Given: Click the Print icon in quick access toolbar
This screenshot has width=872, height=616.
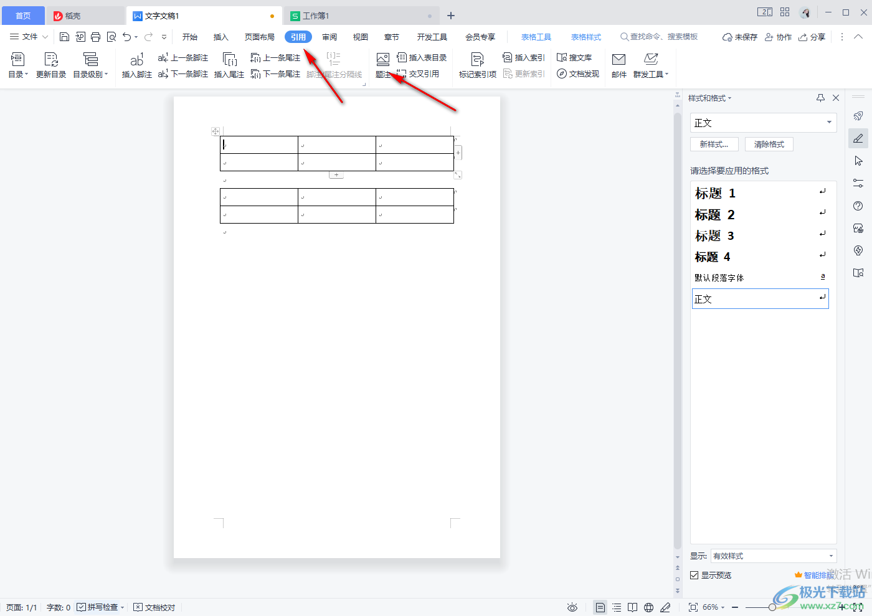Looking at the screenshot, I should [x=95, y=37].
